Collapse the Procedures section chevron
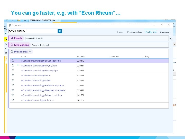 coord(30,51)
